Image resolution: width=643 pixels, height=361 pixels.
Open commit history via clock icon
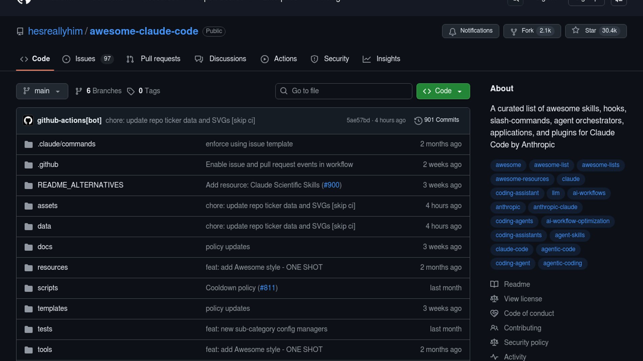418,120
